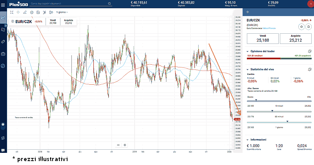Open chart settings gear
The image size is (314, 165).
[x=32, y=12]
